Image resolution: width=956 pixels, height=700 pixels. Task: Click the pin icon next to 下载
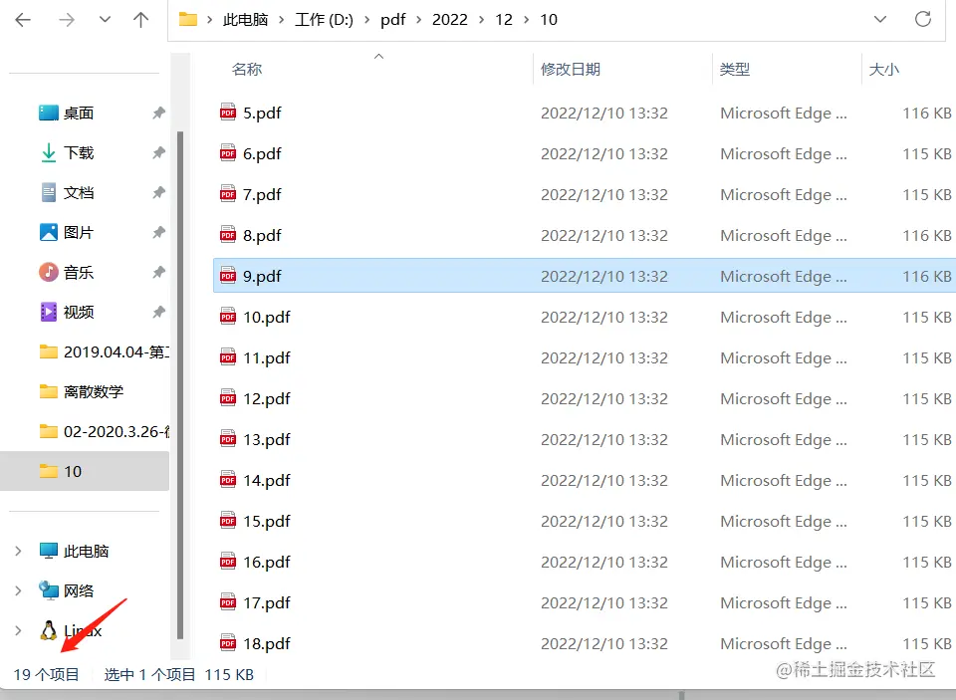(x=158, y=151)
